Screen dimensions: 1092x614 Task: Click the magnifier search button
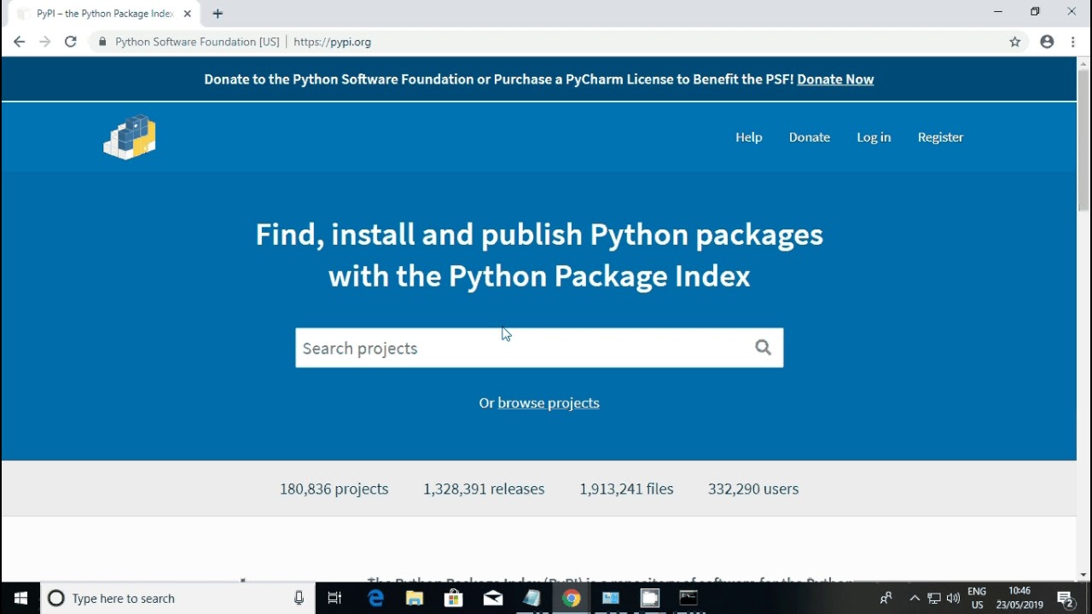pyautogui.click(x=763, y=347)
